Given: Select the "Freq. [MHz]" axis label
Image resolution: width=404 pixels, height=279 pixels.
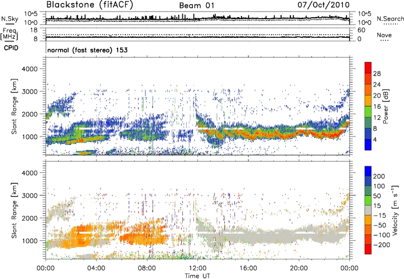Looking at the screenshot, I should (10, 34).
